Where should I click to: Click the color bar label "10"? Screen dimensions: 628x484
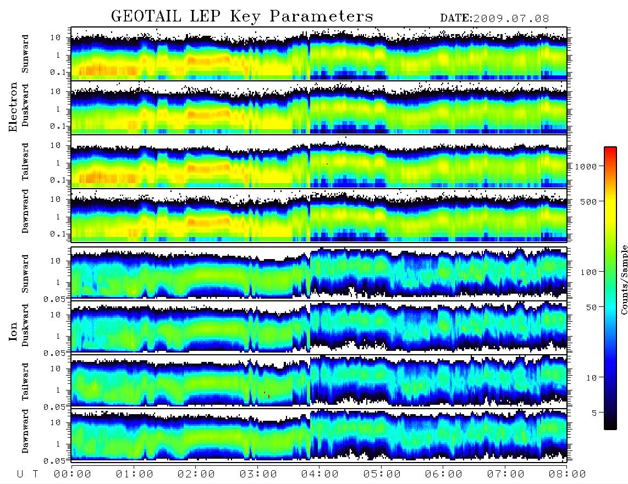point(591,377)
